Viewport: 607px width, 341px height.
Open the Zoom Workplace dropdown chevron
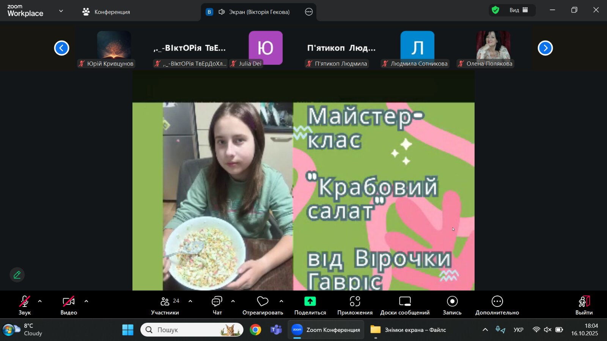(x=61, y=11)
